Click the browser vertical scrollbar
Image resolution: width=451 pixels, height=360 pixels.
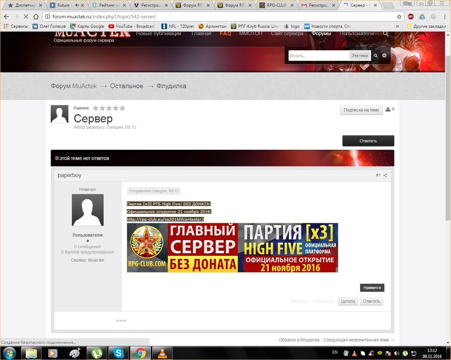[448, 141]
